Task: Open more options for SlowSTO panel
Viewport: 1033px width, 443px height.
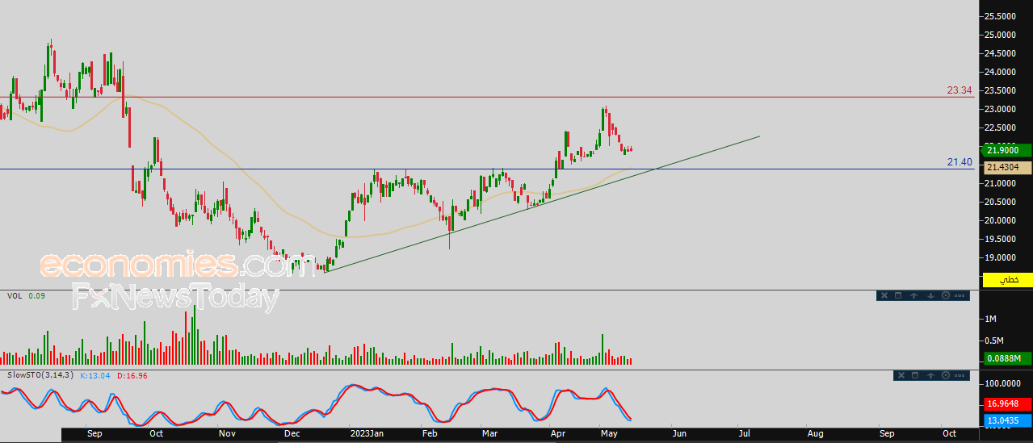Action: (x=960, y=375)
